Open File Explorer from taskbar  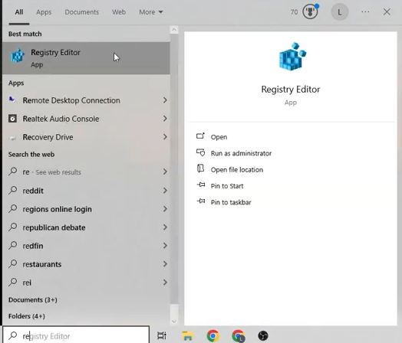(187, 335)
